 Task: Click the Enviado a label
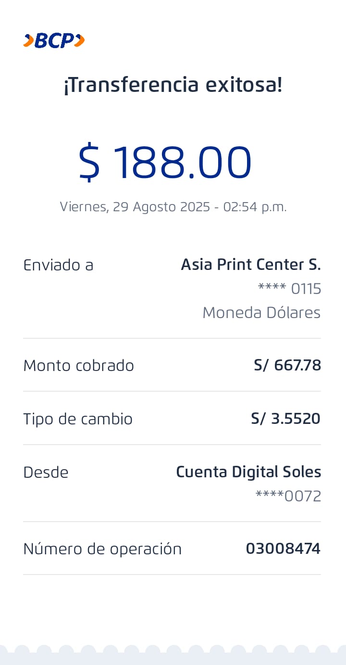click(x=58, y=265)
